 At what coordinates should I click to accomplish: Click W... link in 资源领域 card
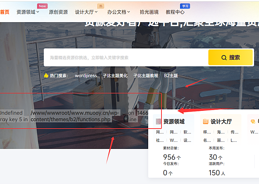[x=174, y=140]
